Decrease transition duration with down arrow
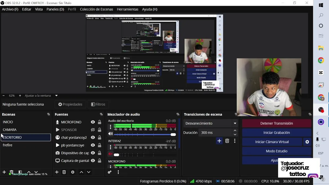Viewport: 329px width, 185px height. pos(235,134)
